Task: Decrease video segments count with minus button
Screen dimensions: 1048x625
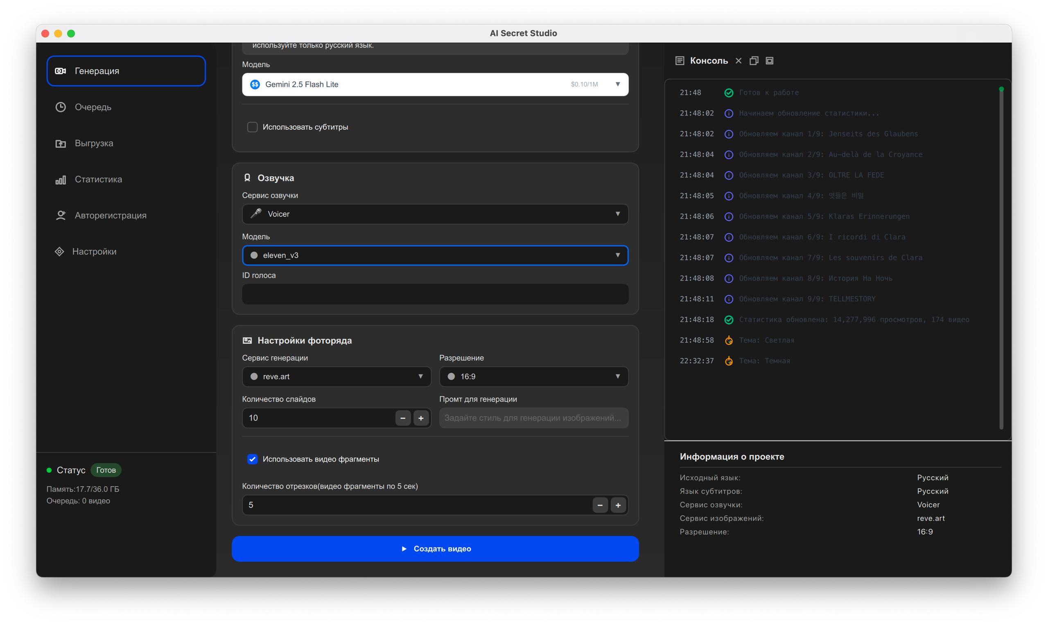Action: point(600,505)
